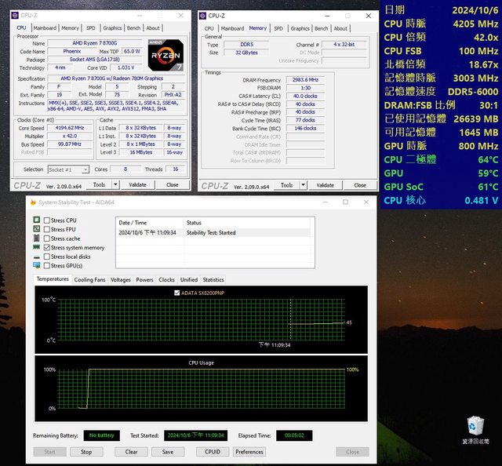Click the icon beside Stress FPU
502x466 pixels.
[x=36, y=230]
